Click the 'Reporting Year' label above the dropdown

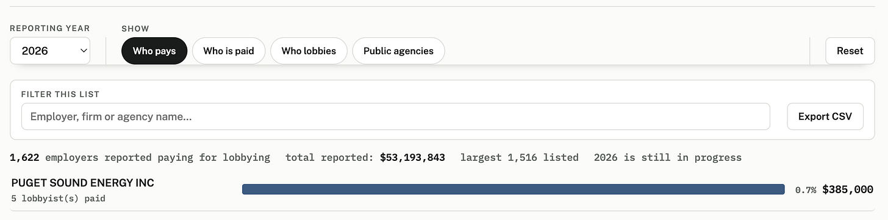pos(50,29)
